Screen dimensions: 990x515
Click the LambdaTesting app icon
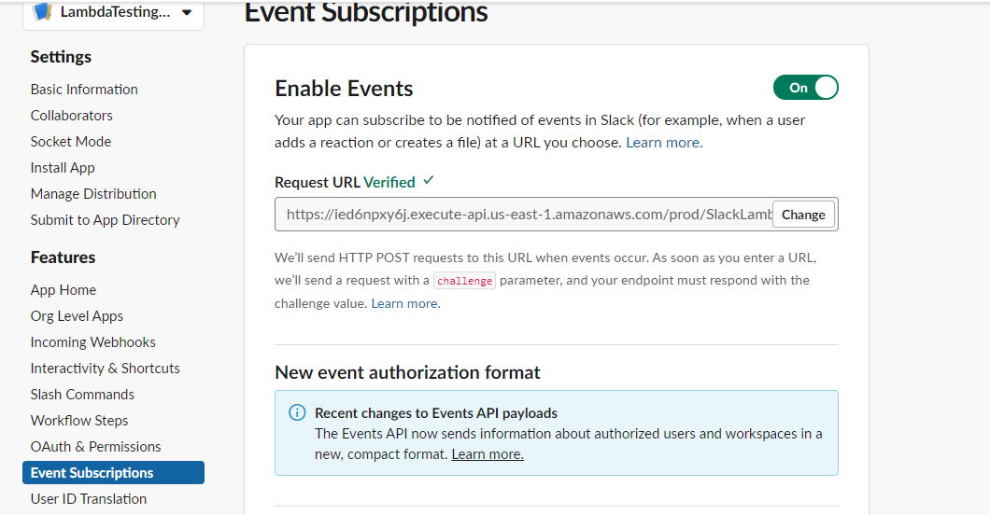(42, 12)
